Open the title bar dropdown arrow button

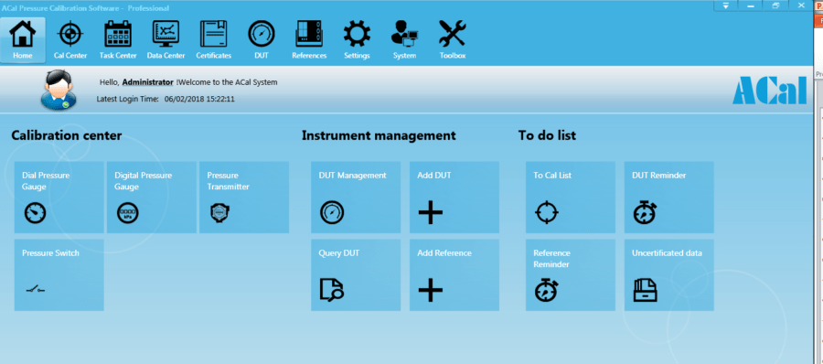click(726, 5)
